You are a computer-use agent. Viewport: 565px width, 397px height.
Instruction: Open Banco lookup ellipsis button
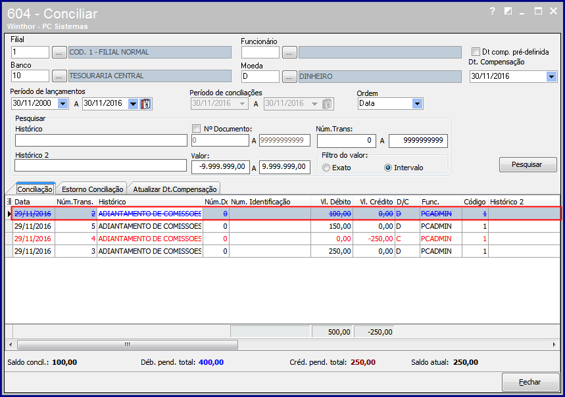click(59, 76)
